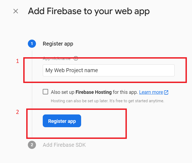Click the App nickname text field
Screen dimensions: 192x163
(108, 70)
